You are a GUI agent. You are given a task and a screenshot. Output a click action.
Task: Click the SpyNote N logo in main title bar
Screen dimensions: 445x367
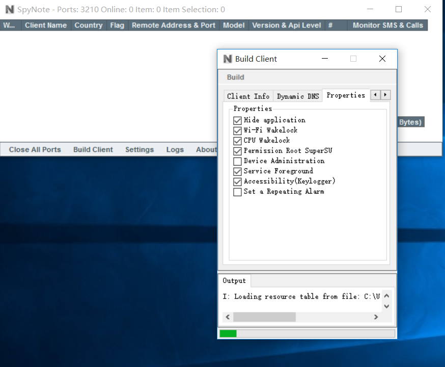[10, 9]
